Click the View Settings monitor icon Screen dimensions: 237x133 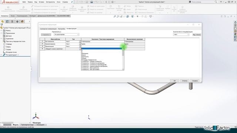[151, 16]
